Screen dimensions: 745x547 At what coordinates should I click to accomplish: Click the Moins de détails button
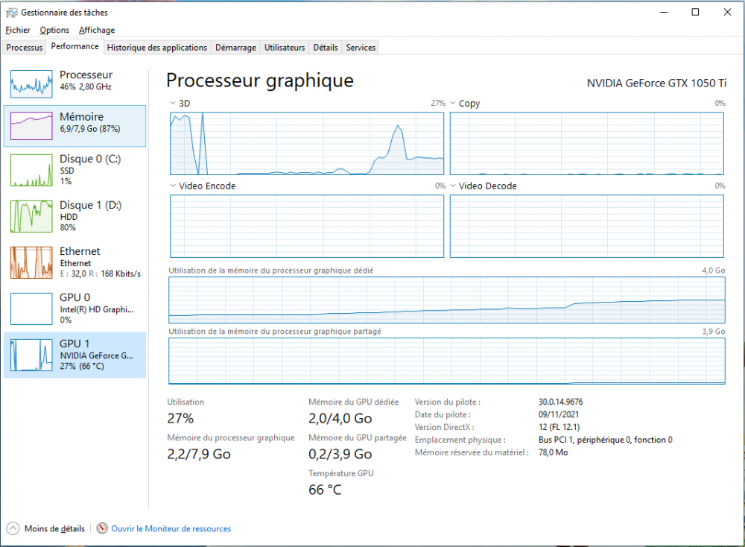pos(54,529)
